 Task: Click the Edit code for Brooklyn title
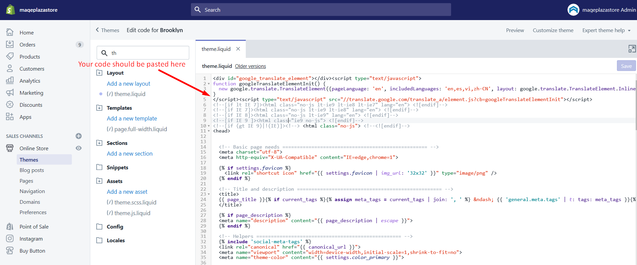pyautogui.click(x=155, y=30)
